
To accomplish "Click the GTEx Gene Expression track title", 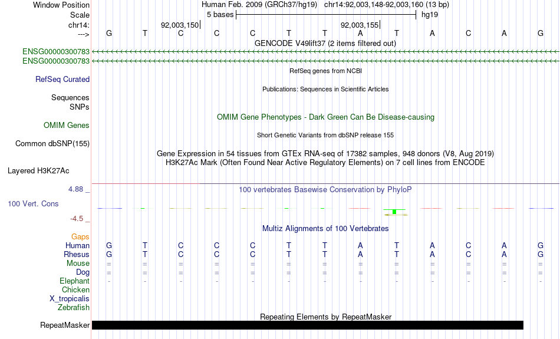I will coord(325,154).
